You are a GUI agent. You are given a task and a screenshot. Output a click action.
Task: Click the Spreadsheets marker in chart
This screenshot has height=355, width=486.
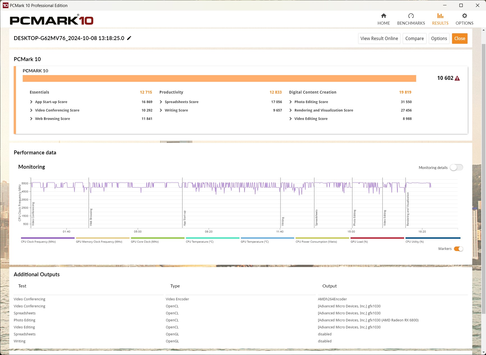[316, 217]
